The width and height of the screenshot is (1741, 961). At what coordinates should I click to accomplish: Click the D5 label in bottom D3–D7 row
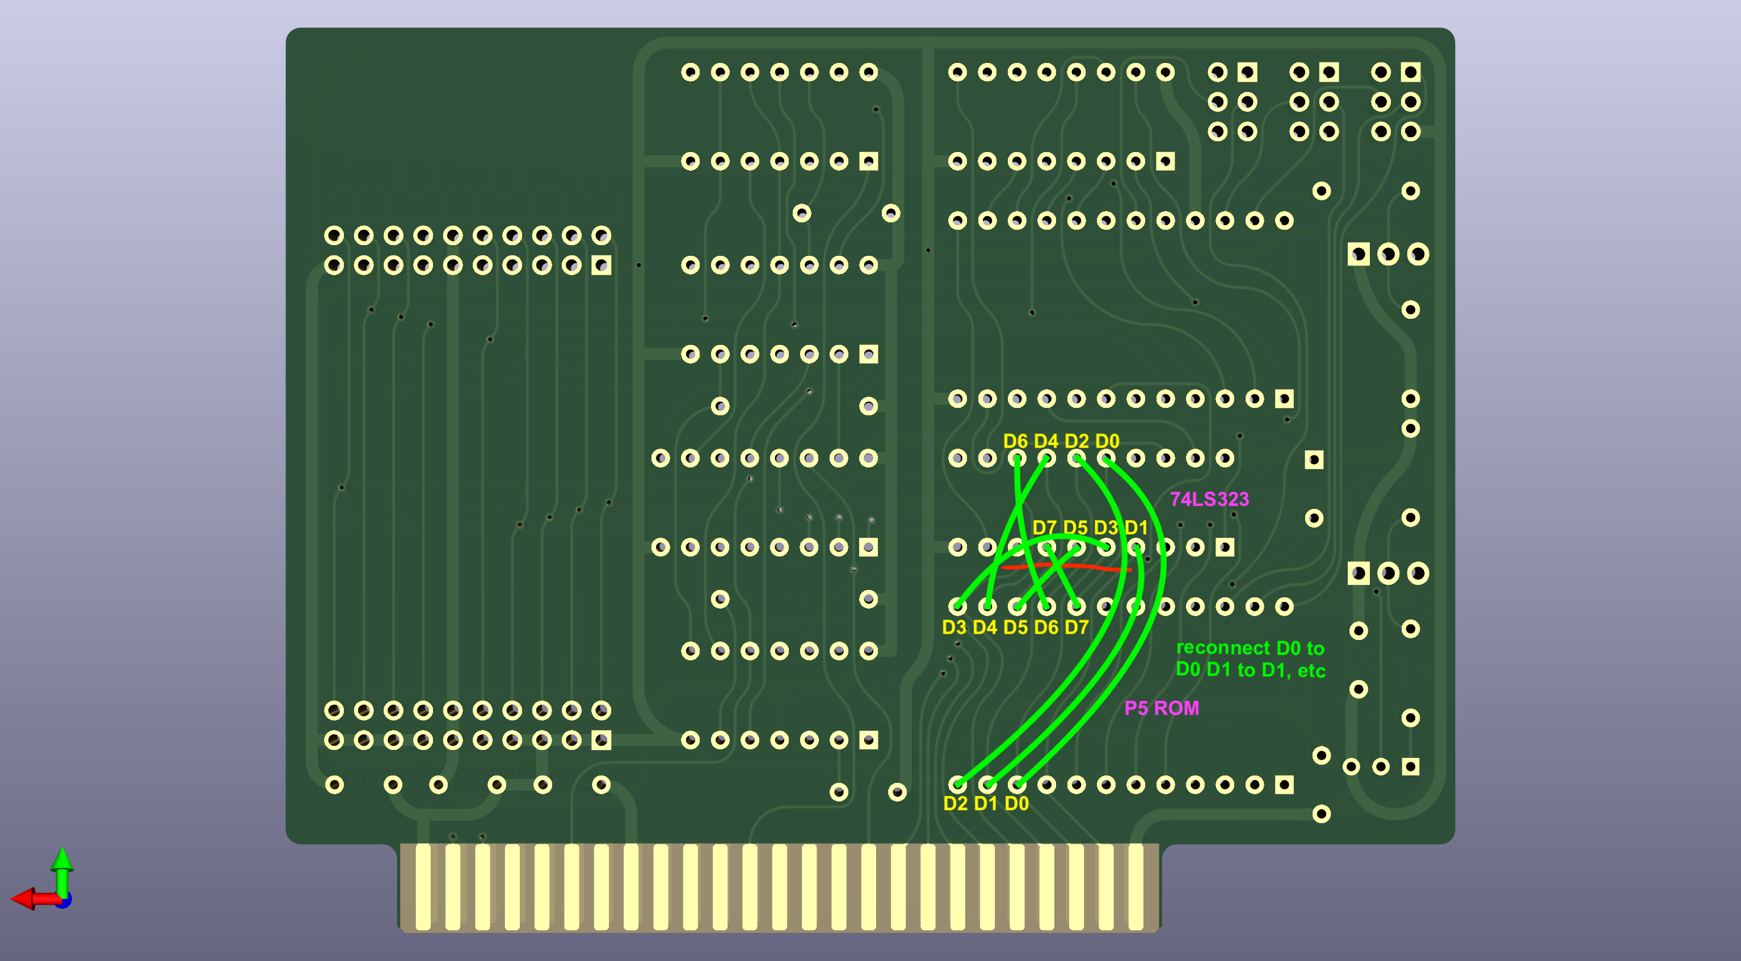pyautogui.click(x=1015, y=627)
